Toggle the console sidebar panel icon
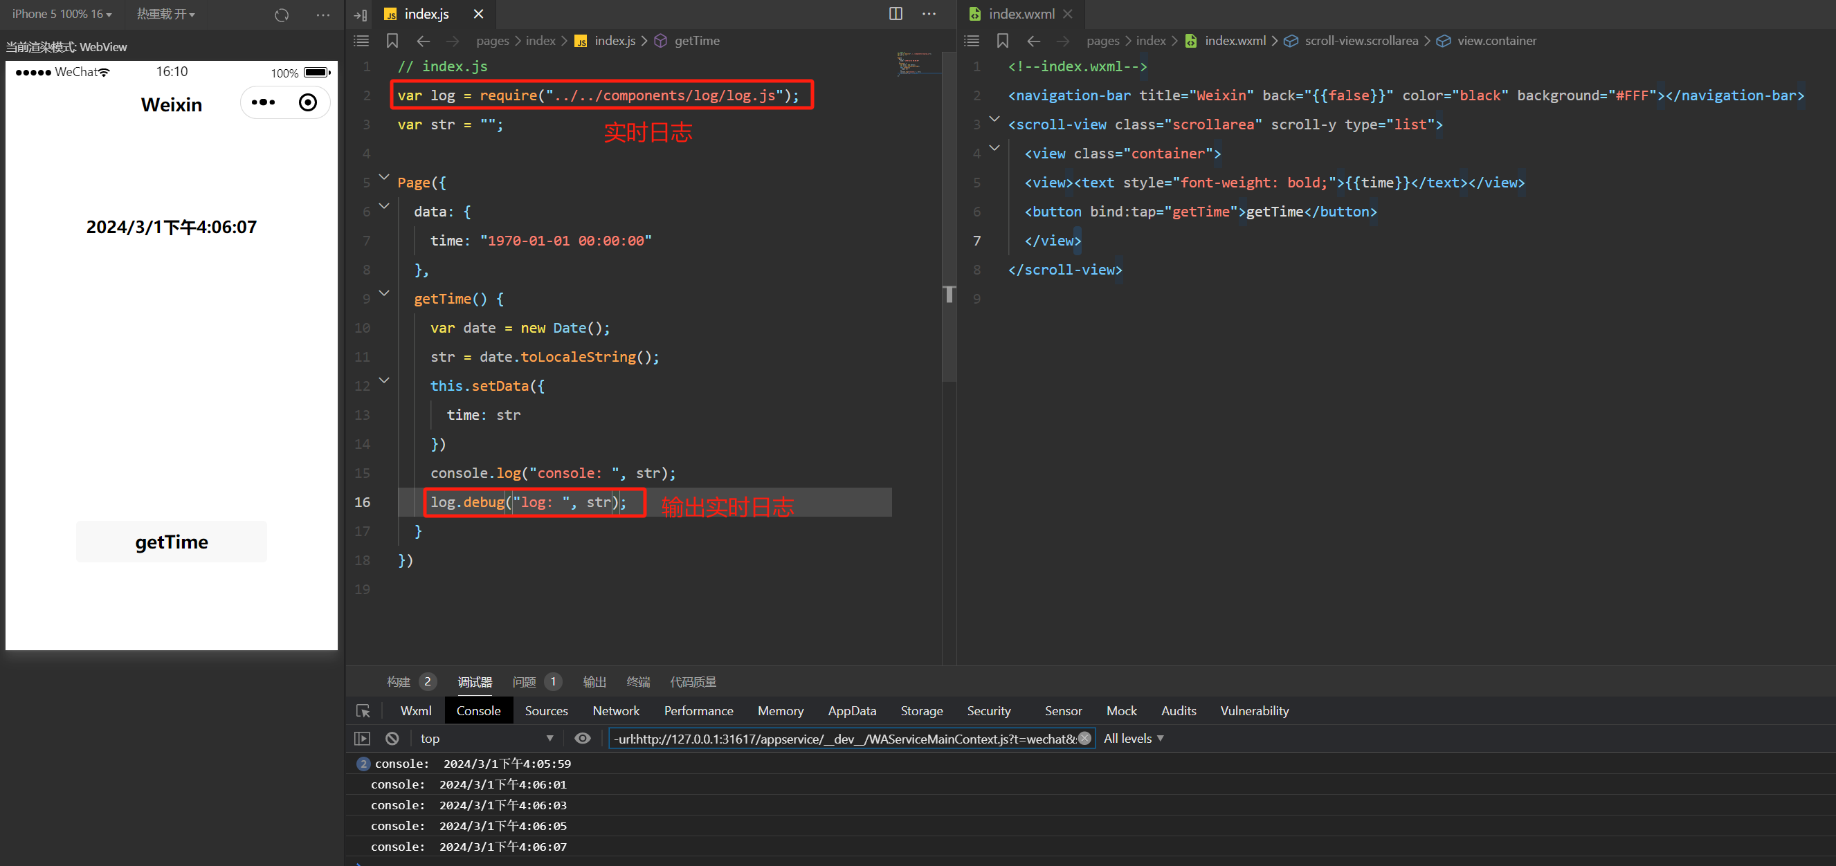This screenshot has height=866, width=1836. [x=362, y=739]
